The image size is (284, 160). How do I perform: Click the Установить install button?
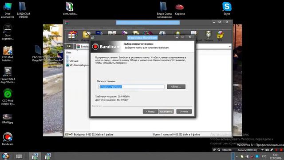166,112
